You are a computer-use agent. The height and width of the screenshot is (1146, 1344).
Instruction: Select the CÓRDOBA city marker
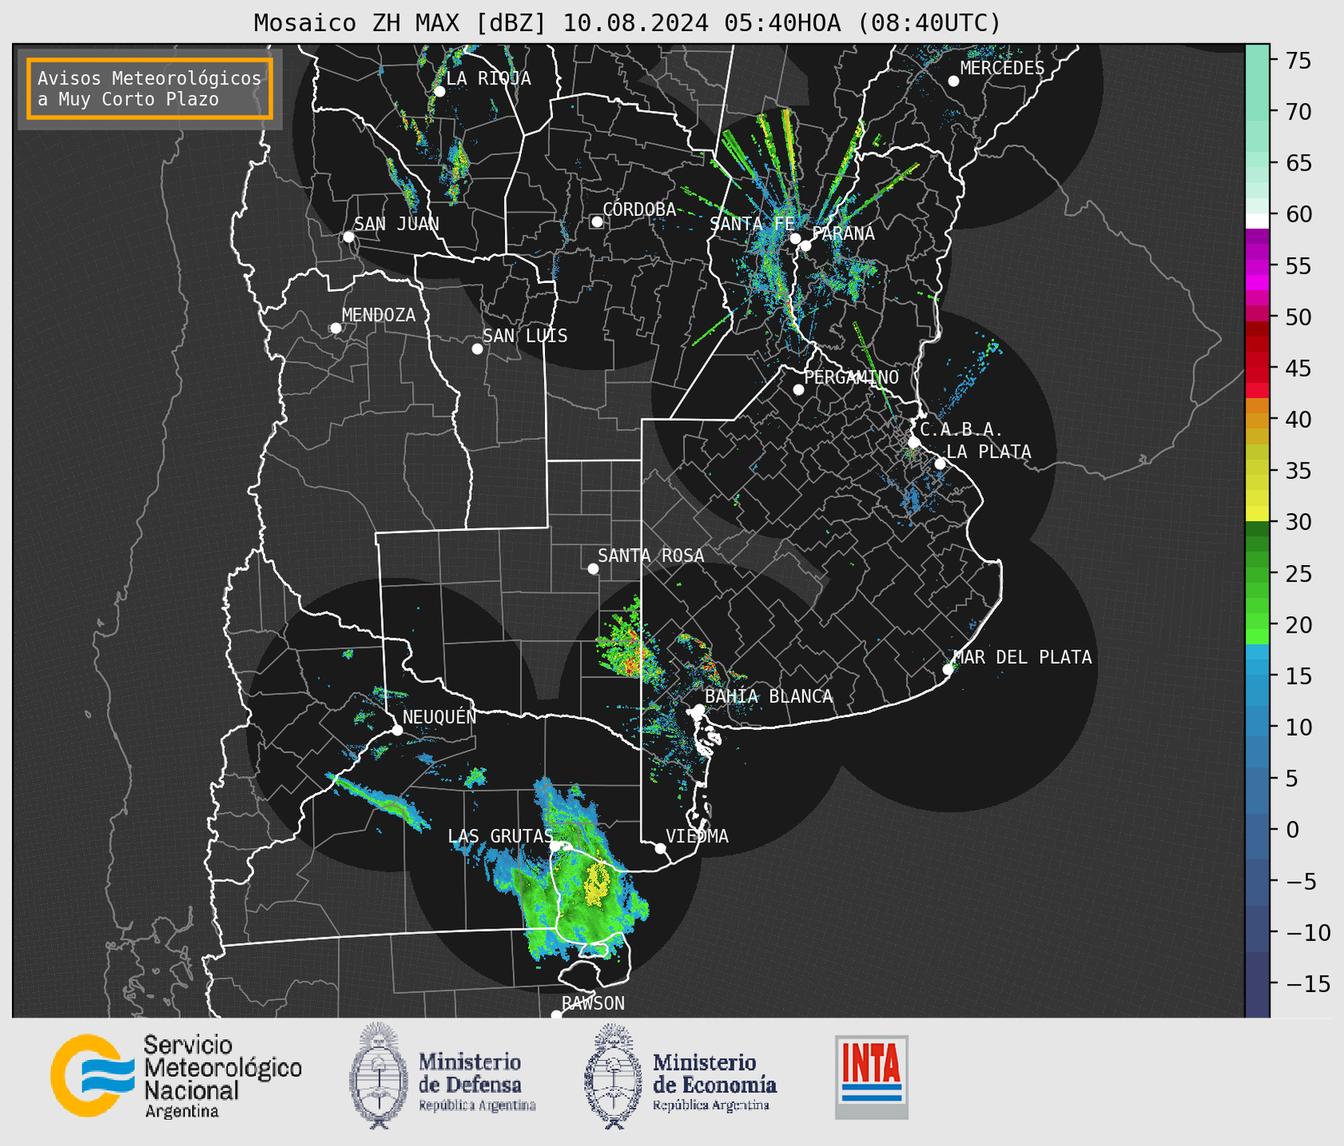[597, 222]
